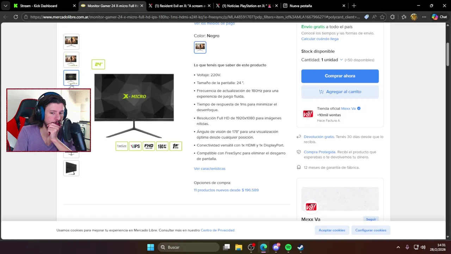Open the browser settings three-dot menu

tap(424, 17)
